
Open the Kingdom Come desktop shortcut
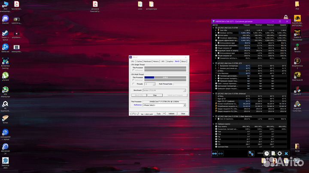297,106
